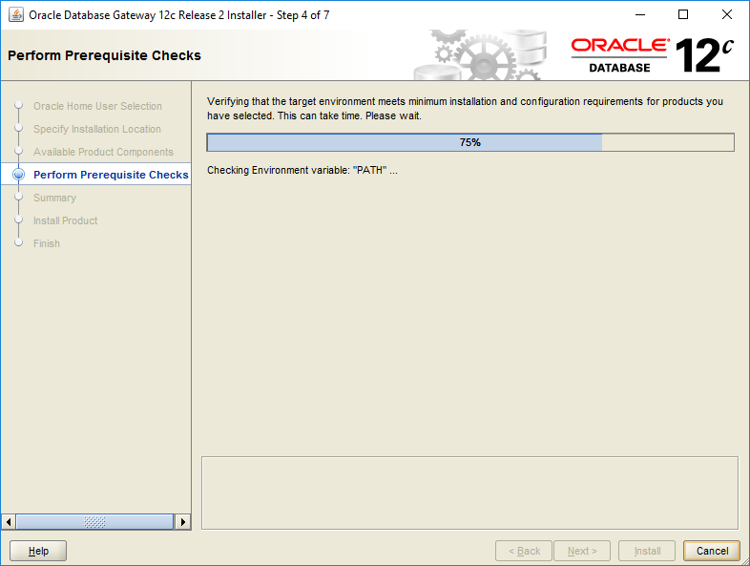Screen dimensions: 750x566
Task: Select Oracle Home User Selection step
Action: tap(97, 106)
